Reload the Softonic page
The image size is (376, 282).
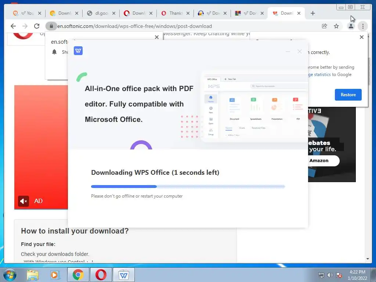[x=37, y=26]
